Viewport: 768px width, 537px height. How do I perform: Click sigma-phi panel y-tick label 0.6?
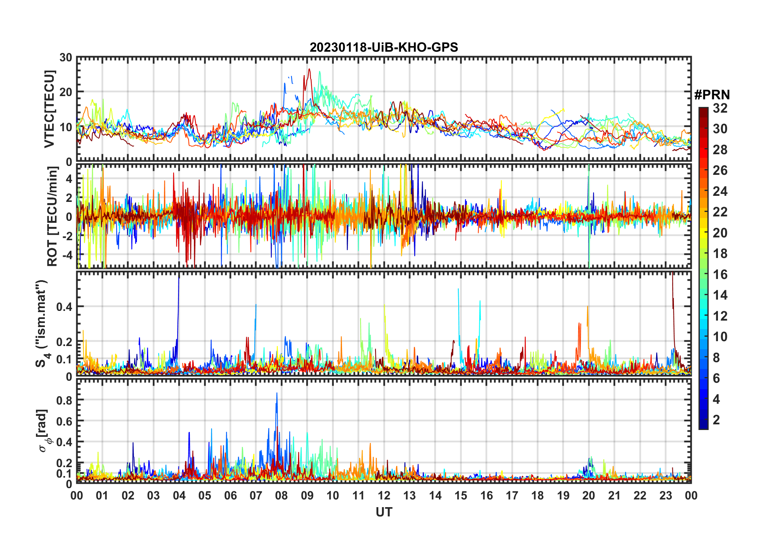pyautogui.click(x=64, y=421)
